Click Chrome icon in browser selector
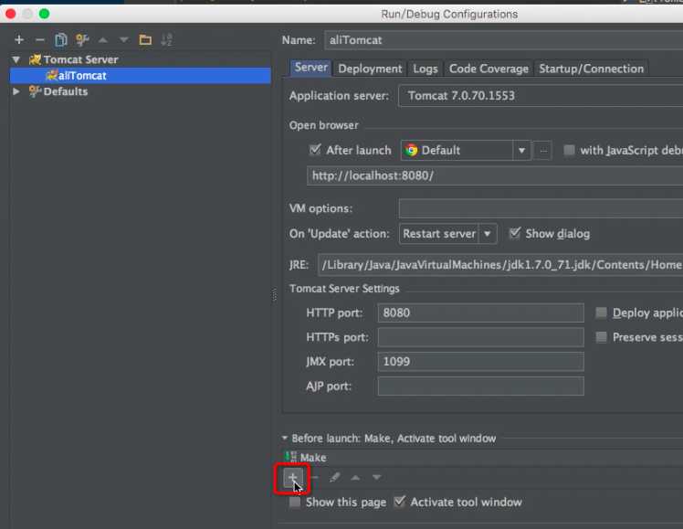 click(x=411, y=151)
